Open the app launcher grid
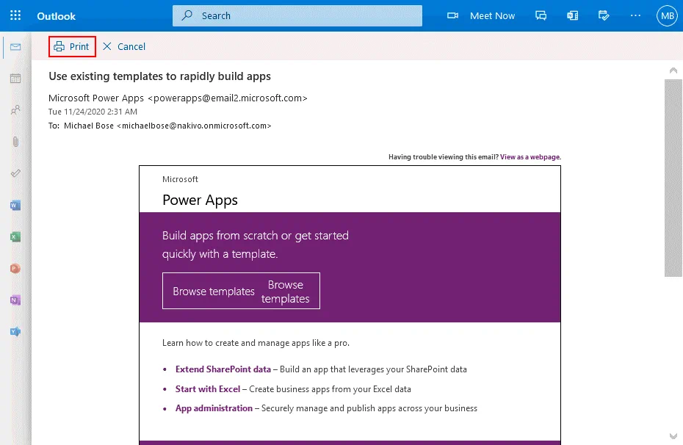This screenshot has height=445, width=683. (15, 15)
